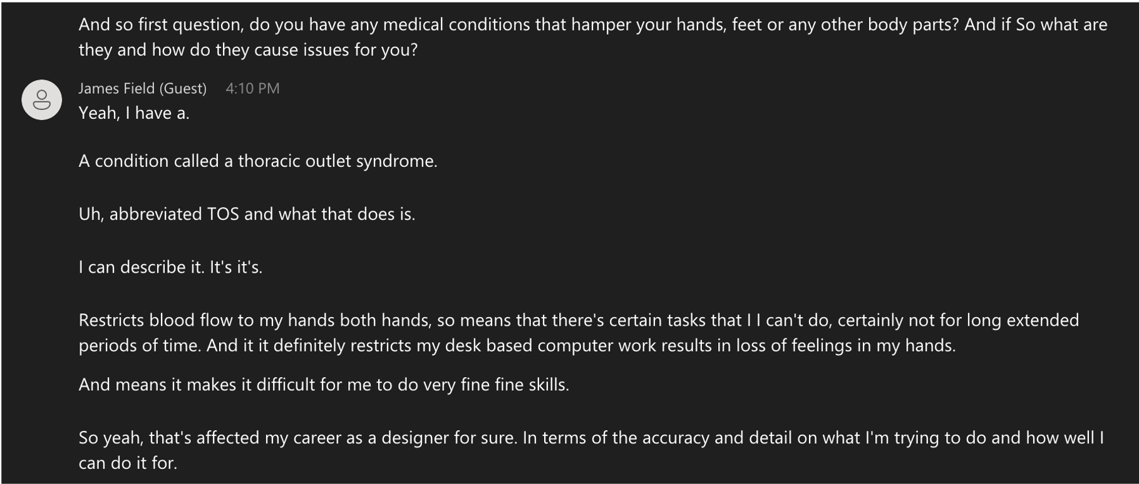Screen dimensions: 1139x484
Task: Click the line 'I can describe it. It's it's.'
Action: (170, 268)
